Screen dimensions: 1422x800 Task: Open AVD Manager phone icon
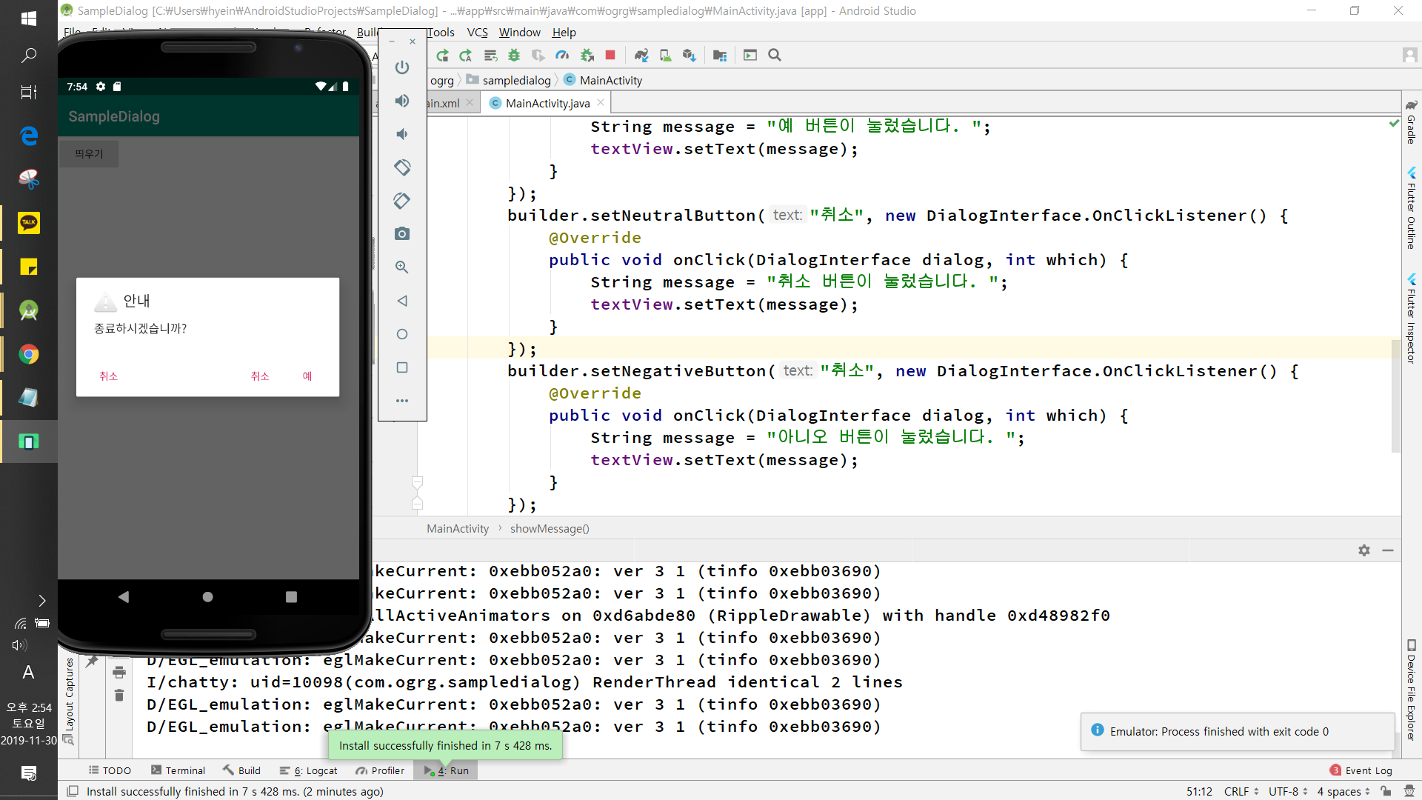tap(665, 55)
